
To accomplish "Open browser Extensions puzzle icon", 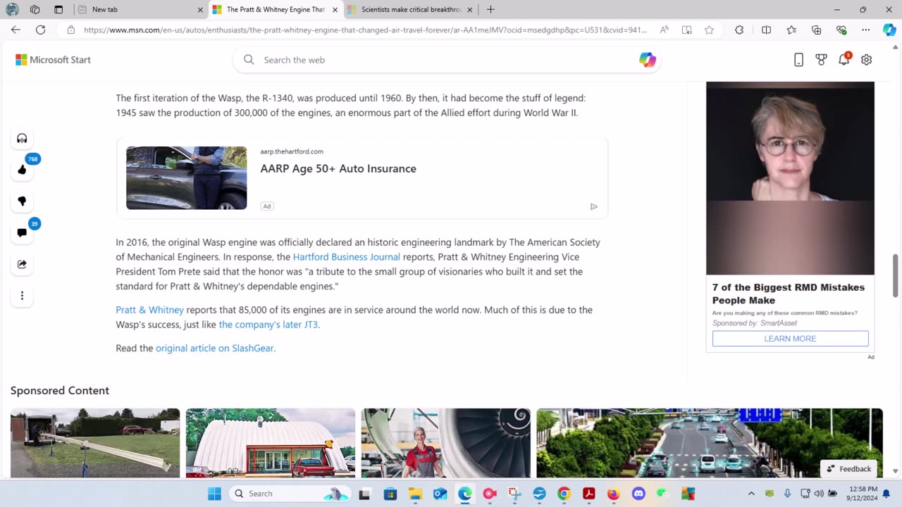I will (x=739, y=30).
